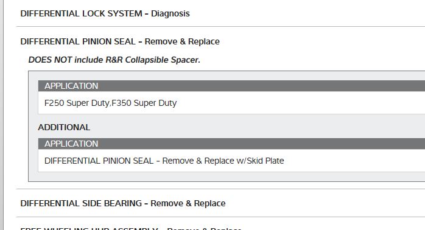425x230 pixels.
Task: Click the DOES NOT include R&R Collapsible Spacer note
Action: (x=114, y=60)
